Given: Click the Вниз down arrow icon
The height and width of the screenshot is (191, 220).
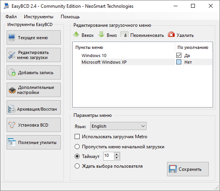Looking at the screenshot, I should point(101,35).
